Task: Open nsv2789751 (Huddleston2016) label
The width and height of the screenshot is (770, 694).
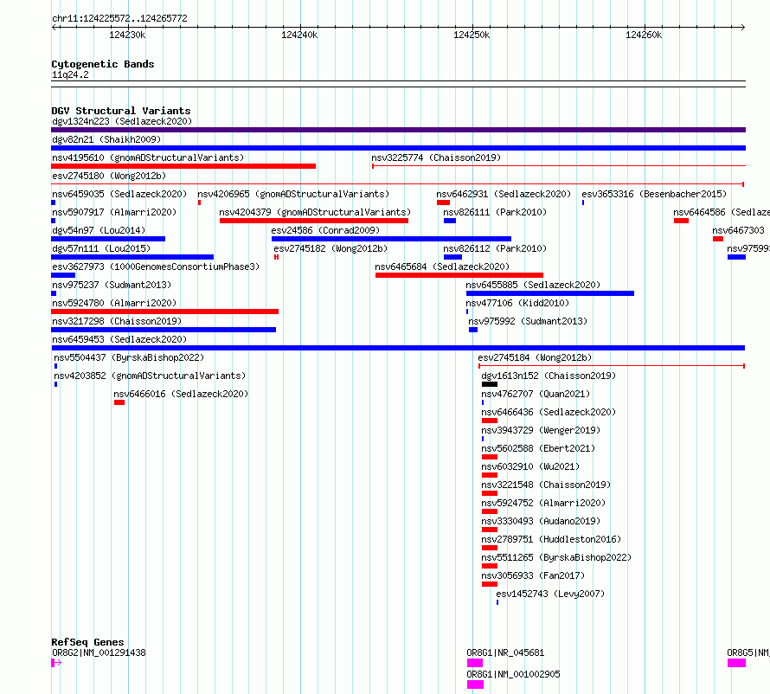Action: click(x=551, y=539)
